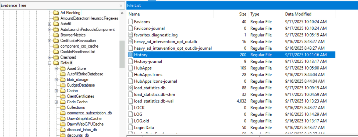Click the LOCK file icon
Image resolution: width=358 pixels, height=137 pixels.
point(131,108)
